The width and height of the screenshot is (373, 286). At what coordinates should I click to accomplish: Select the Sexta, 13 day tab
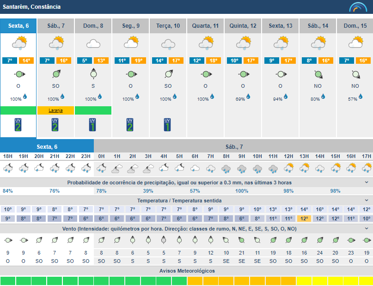pos(281,26)
